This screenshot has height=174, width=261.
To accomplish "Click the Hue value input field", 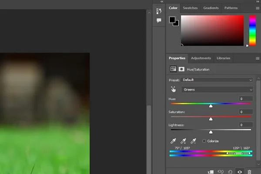I will [246, 99].
